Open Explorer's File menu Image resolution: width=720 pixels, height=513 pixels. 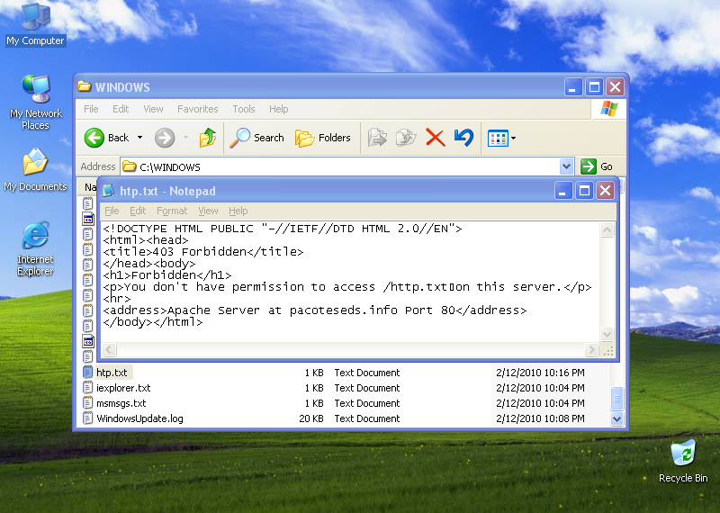pyautogui.click(x=91, y=109)
